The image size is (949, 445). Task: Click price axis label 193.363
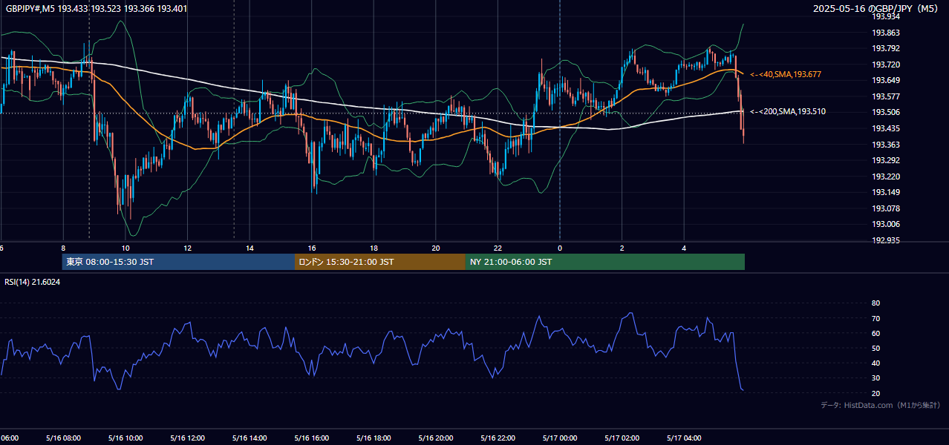886,145
